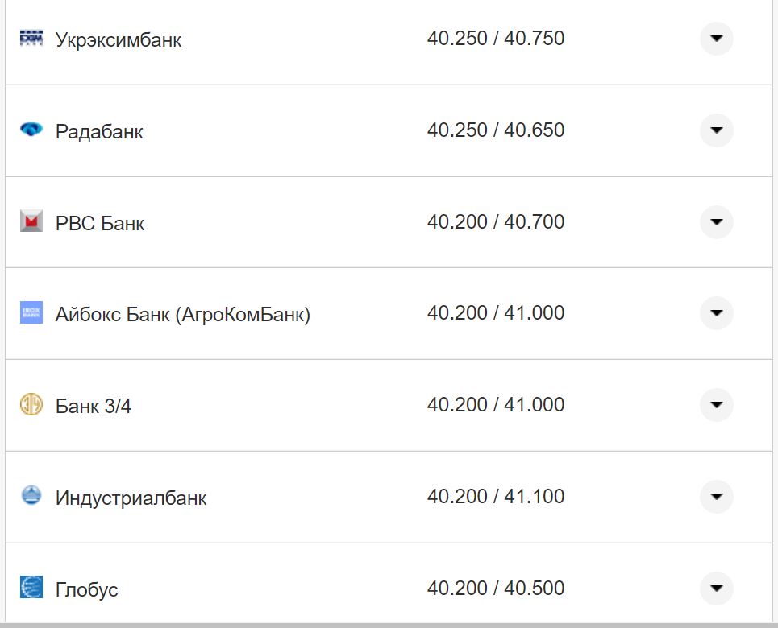
Task: Expand the Айбокс Банк rate details
Action: [716, 313]
